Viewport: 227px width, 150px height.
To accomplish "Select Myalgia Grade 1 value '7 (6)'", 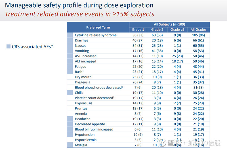I will pyautogui.click(x=138, y=145).
